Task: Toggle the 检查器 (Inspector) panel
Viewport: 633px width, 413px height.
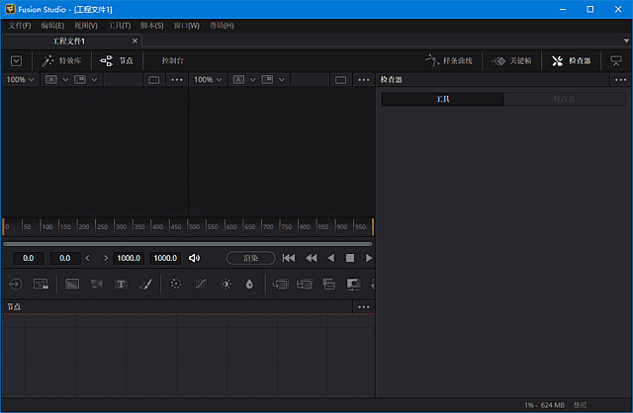Action: tap(572, 60)
